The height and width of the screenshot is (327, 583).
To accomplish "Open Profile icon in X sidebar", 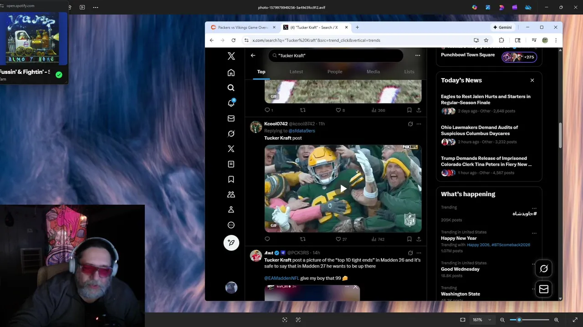I will click(231, 210).
